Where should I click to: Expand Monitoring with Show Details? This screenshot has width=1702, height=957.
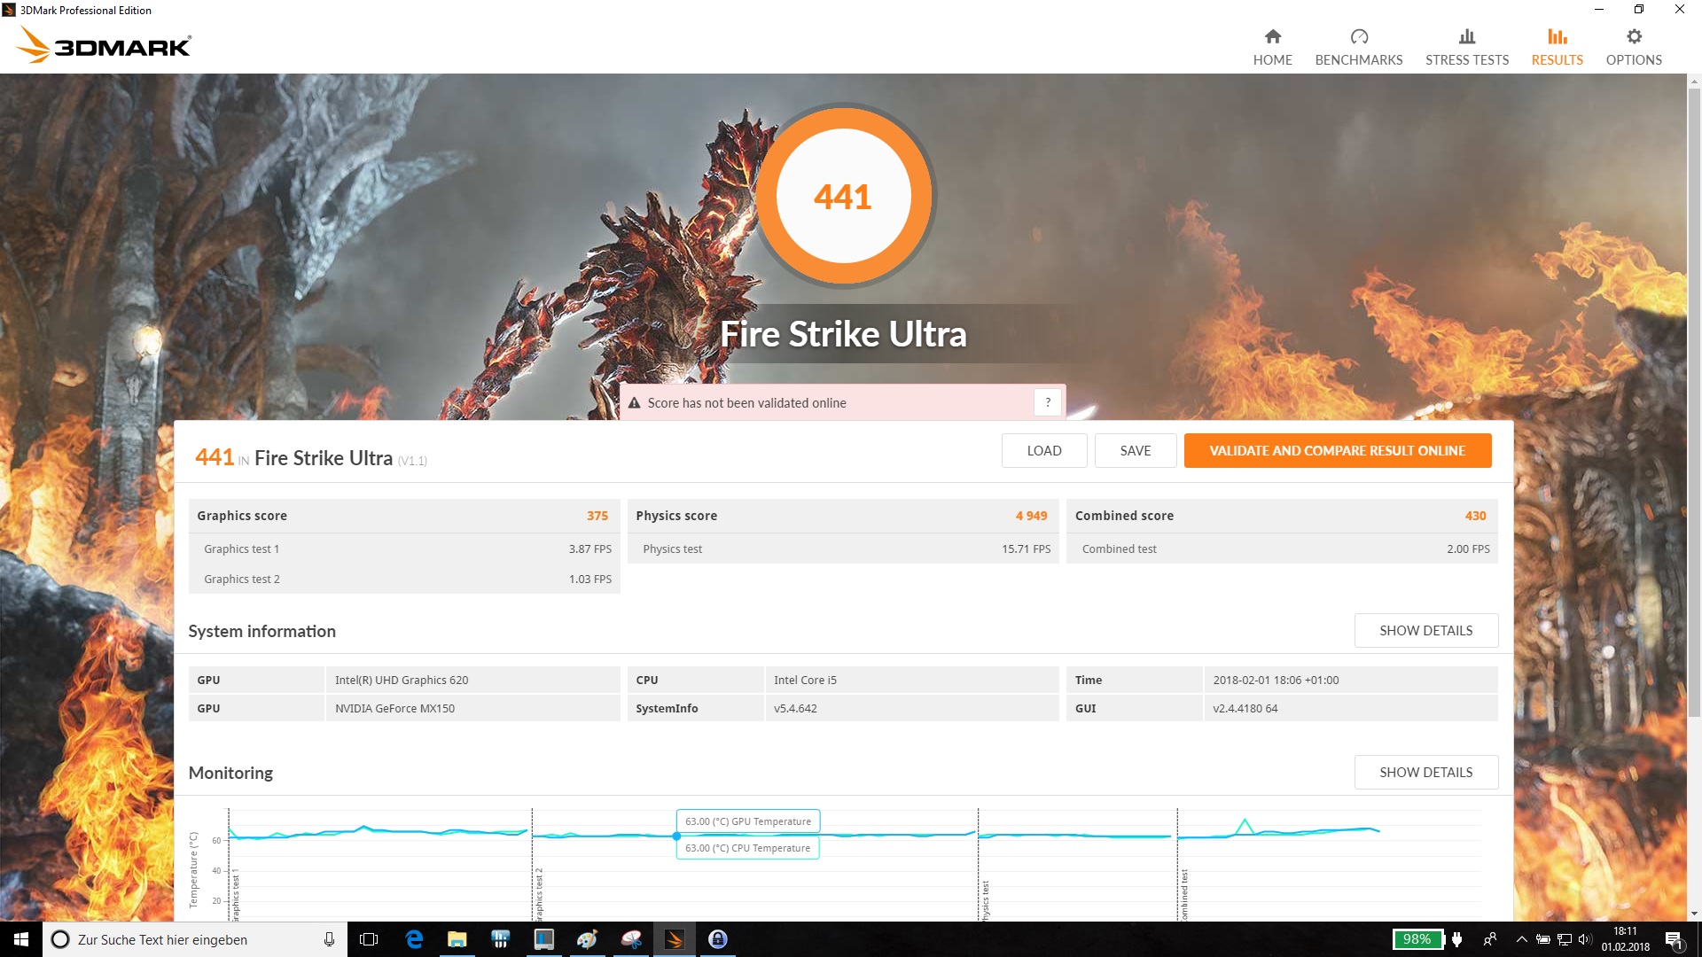coord(1425,772)
